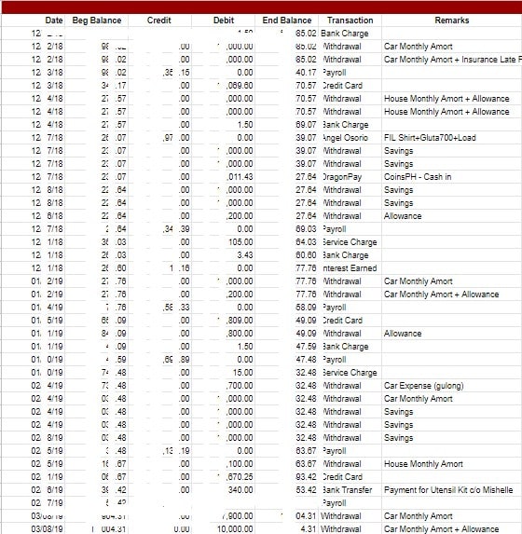Click the debit cell ending in 011.43
Image resolution: width=522 pixels, height=534 pixels.
tap(223, 177)
